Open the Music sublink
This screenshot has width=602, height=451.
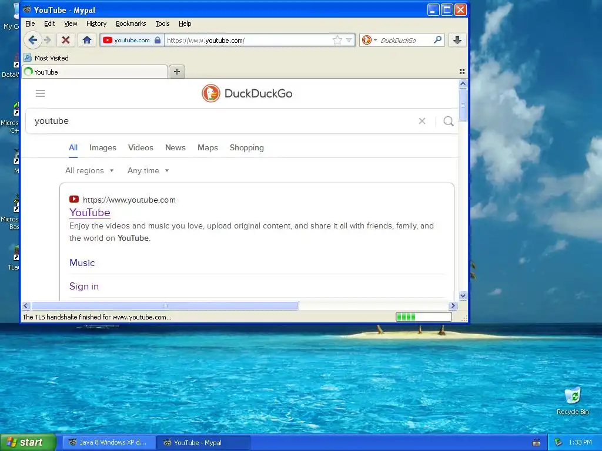click(82, 262)
